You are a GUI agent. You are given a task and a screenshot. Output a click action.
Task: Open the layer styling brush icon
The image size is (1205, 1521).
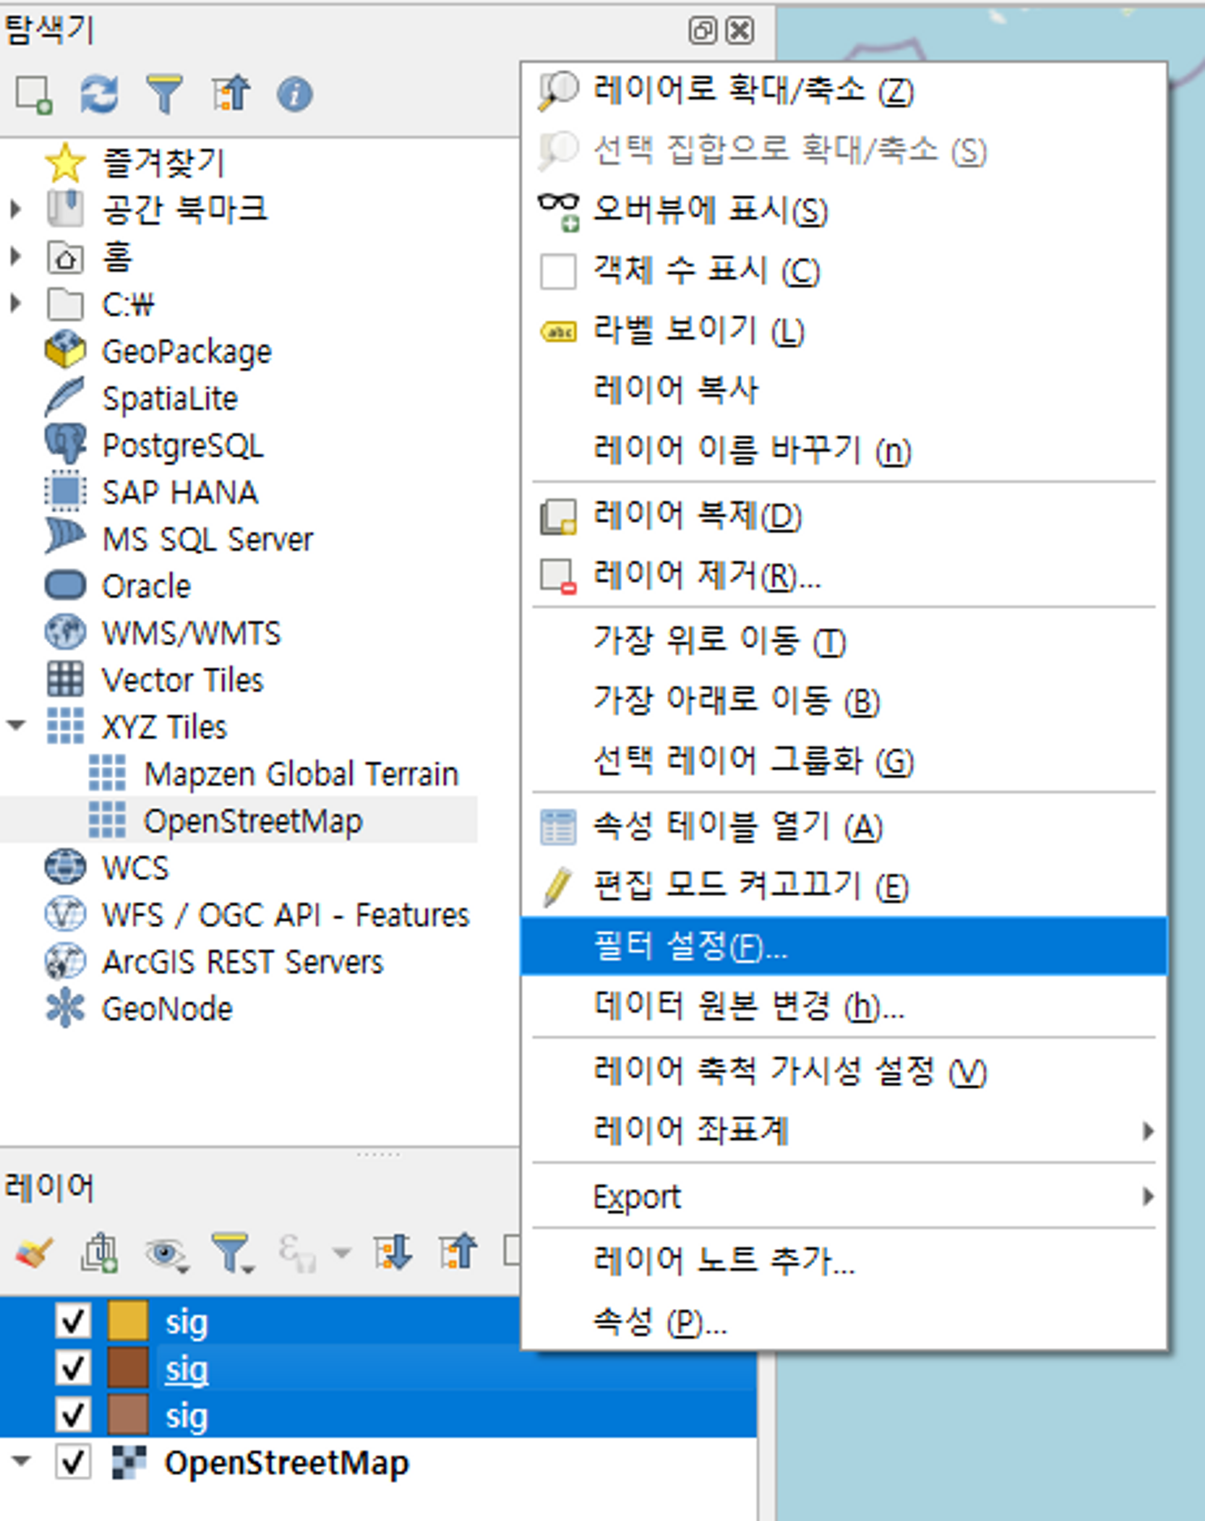point(33,1252)
